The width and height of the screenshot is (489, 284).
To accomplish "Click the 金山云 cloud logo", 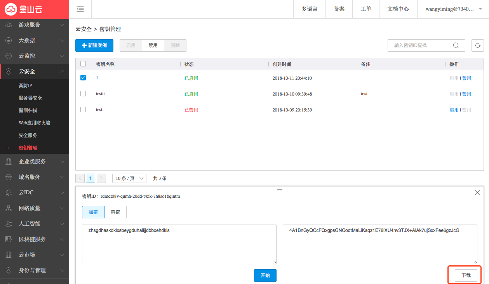I will (x=11, y=9).
